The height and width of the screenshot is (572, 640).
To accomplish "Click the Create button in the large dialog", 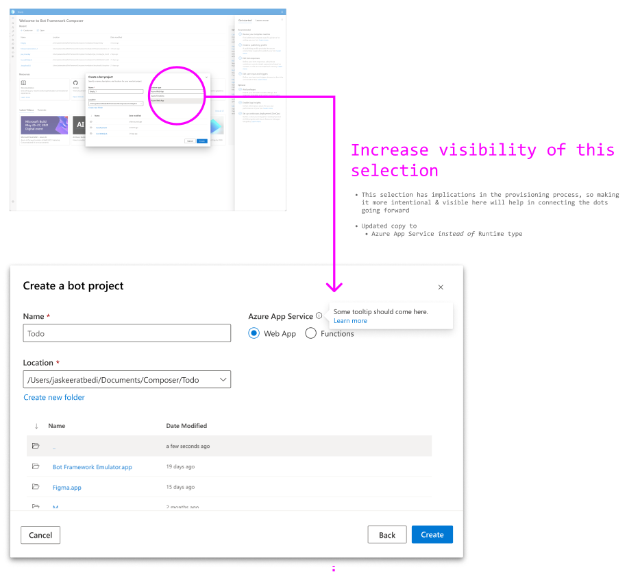I will [432, 534].
